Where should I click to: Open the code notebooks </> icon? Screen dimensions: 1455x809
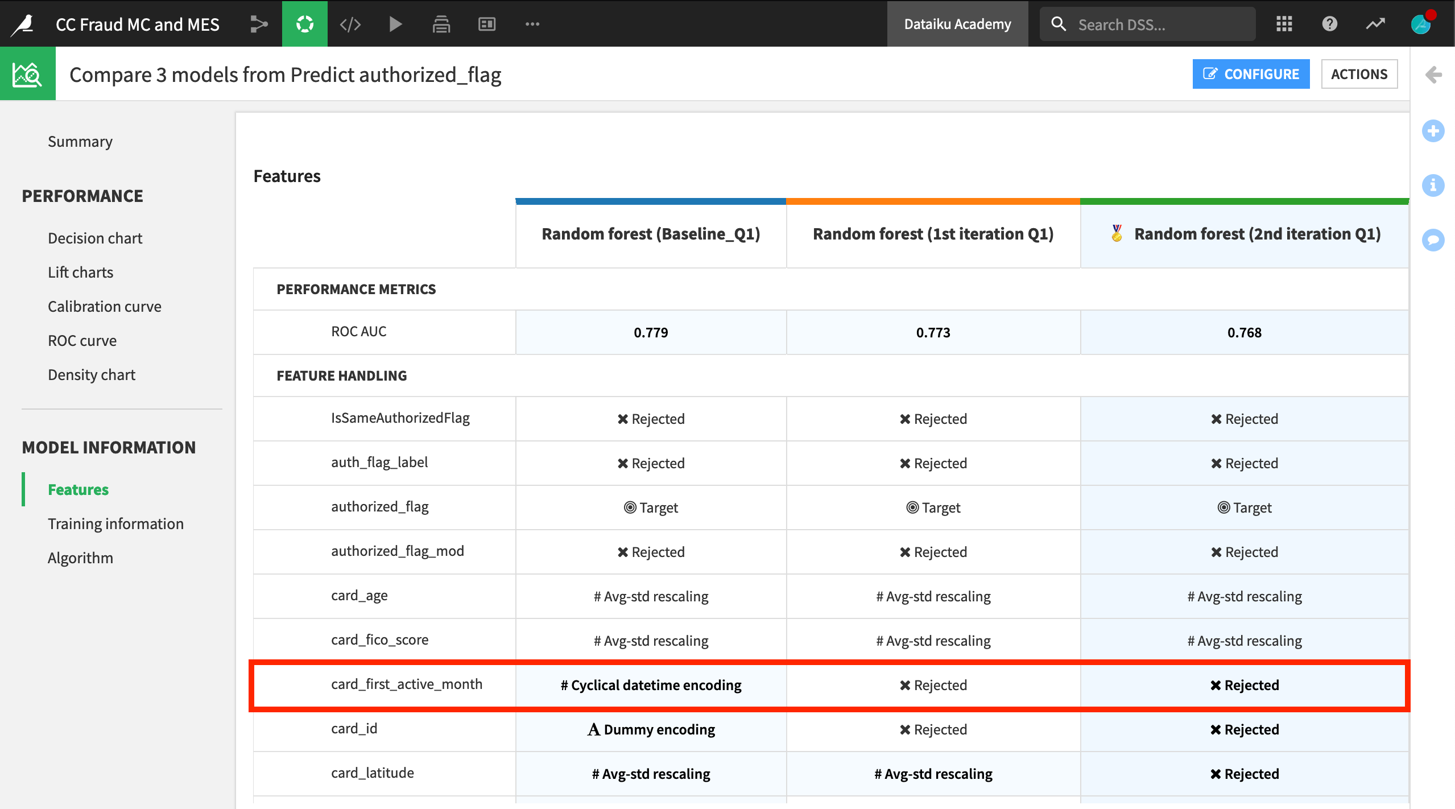tap(350, 24)
